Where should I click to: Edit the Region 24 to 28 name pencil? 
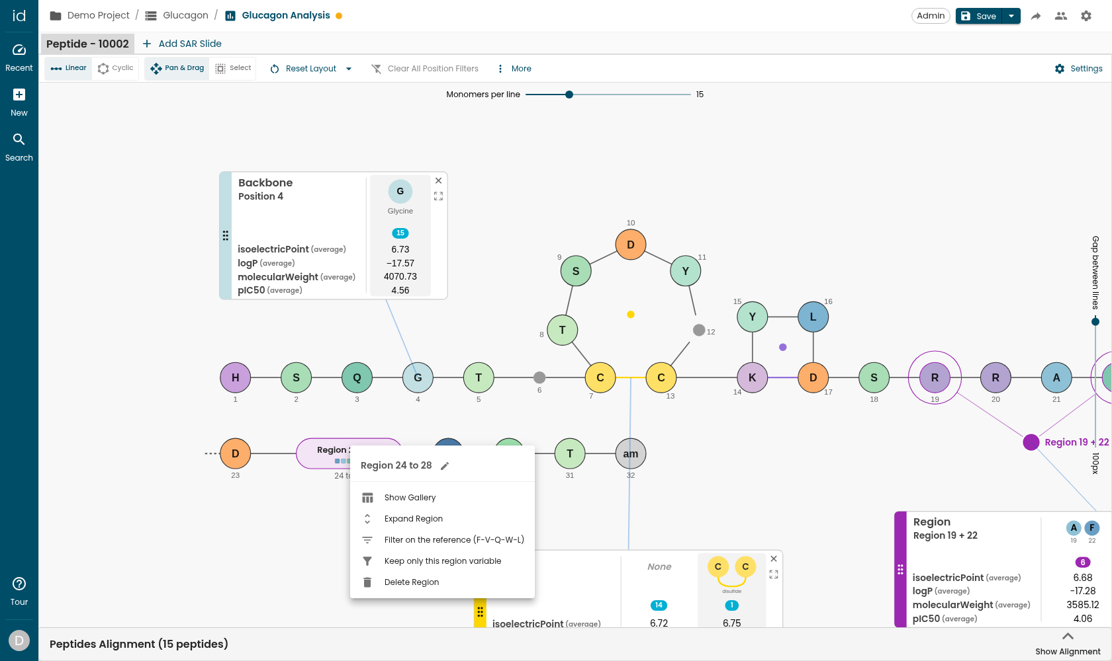(445, 466)
